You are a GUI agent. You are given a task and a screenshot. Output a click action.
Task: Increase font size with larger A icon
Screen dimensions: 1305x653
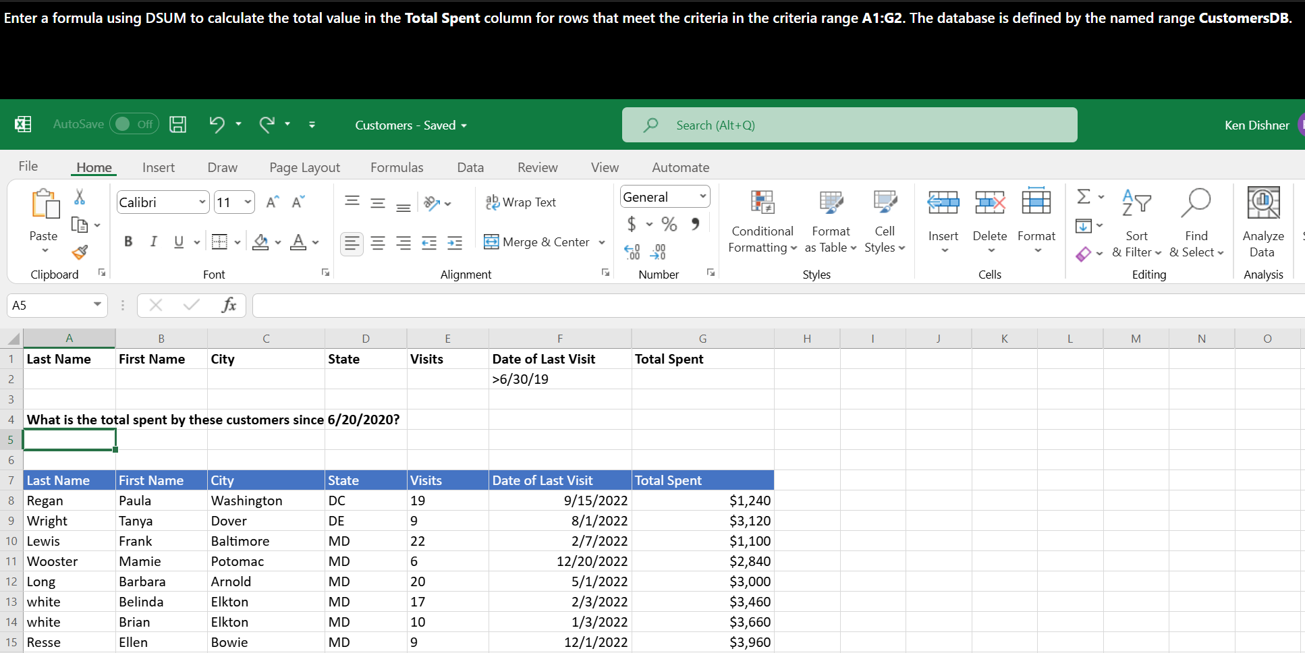272,202
